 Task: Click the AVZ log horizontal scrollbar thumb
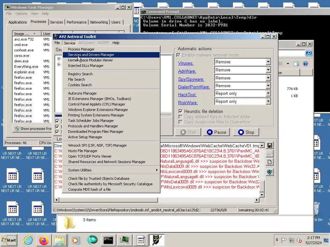(108, 200)
